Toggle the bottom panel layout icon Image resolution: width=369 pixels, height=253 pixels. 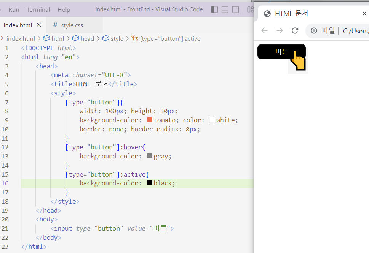(225, 9)
